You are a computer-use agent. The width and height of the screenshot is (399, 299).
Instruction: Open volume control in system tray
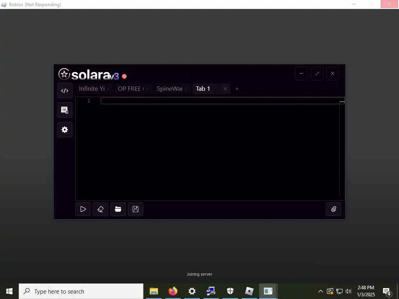(348, 291)
